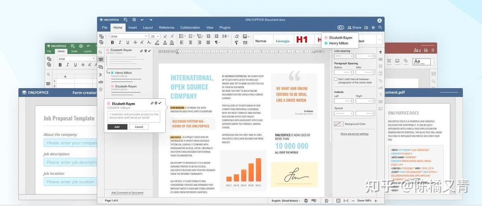Expand the styles gallery arrow
This screenshot has height=206, width=482.
coord(380,40)
